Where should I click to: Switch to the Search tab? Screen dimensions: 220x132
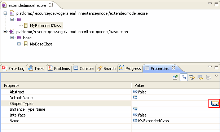106,69
